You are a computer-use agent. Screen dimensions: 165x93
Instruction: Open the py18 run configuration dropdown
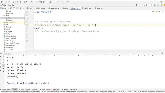pyautogui.click(x=145, y=5)
